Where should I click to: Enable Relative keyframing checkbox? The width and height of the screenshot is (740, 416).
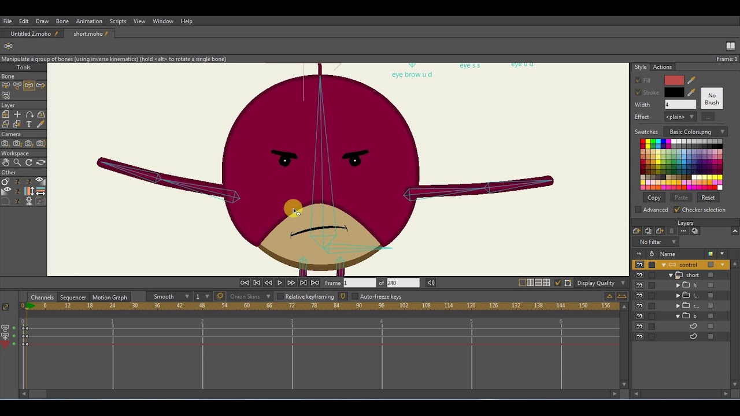tap(280, 297)
